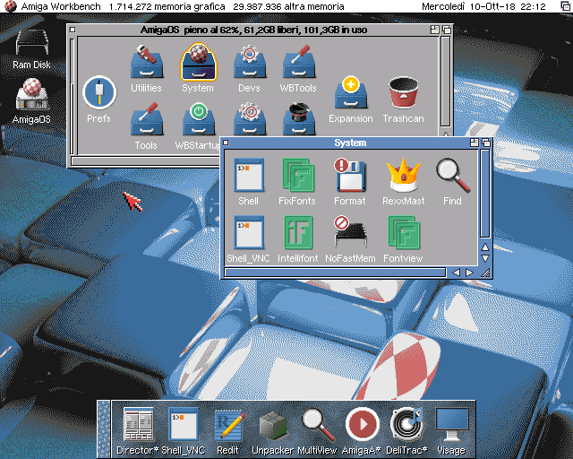Open Redit from the dock bar
This screenshot has height=459, width=573.
227,423
